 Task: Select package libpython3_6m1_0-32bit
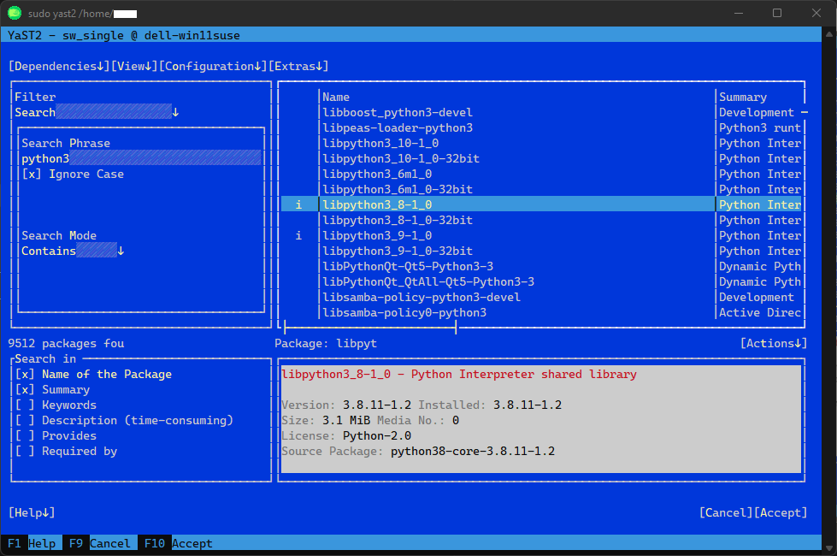pyautogui.click(x=398, y=190)
